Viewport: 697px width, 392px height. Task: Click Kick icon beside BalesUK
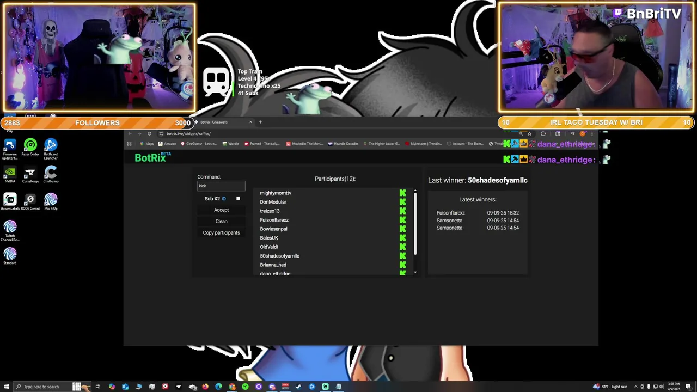point(402,238)
